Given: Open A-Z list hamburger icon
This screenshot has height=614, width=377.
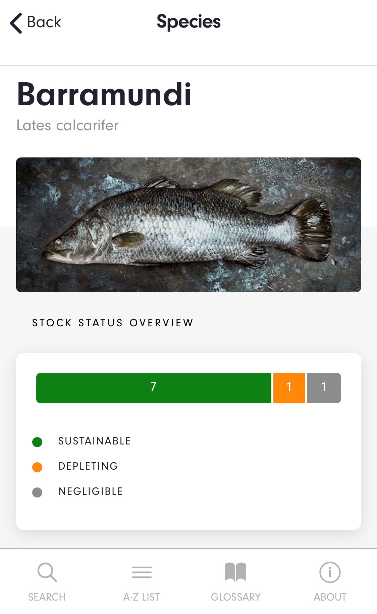Looking at the screenshot, I should 142,572.
